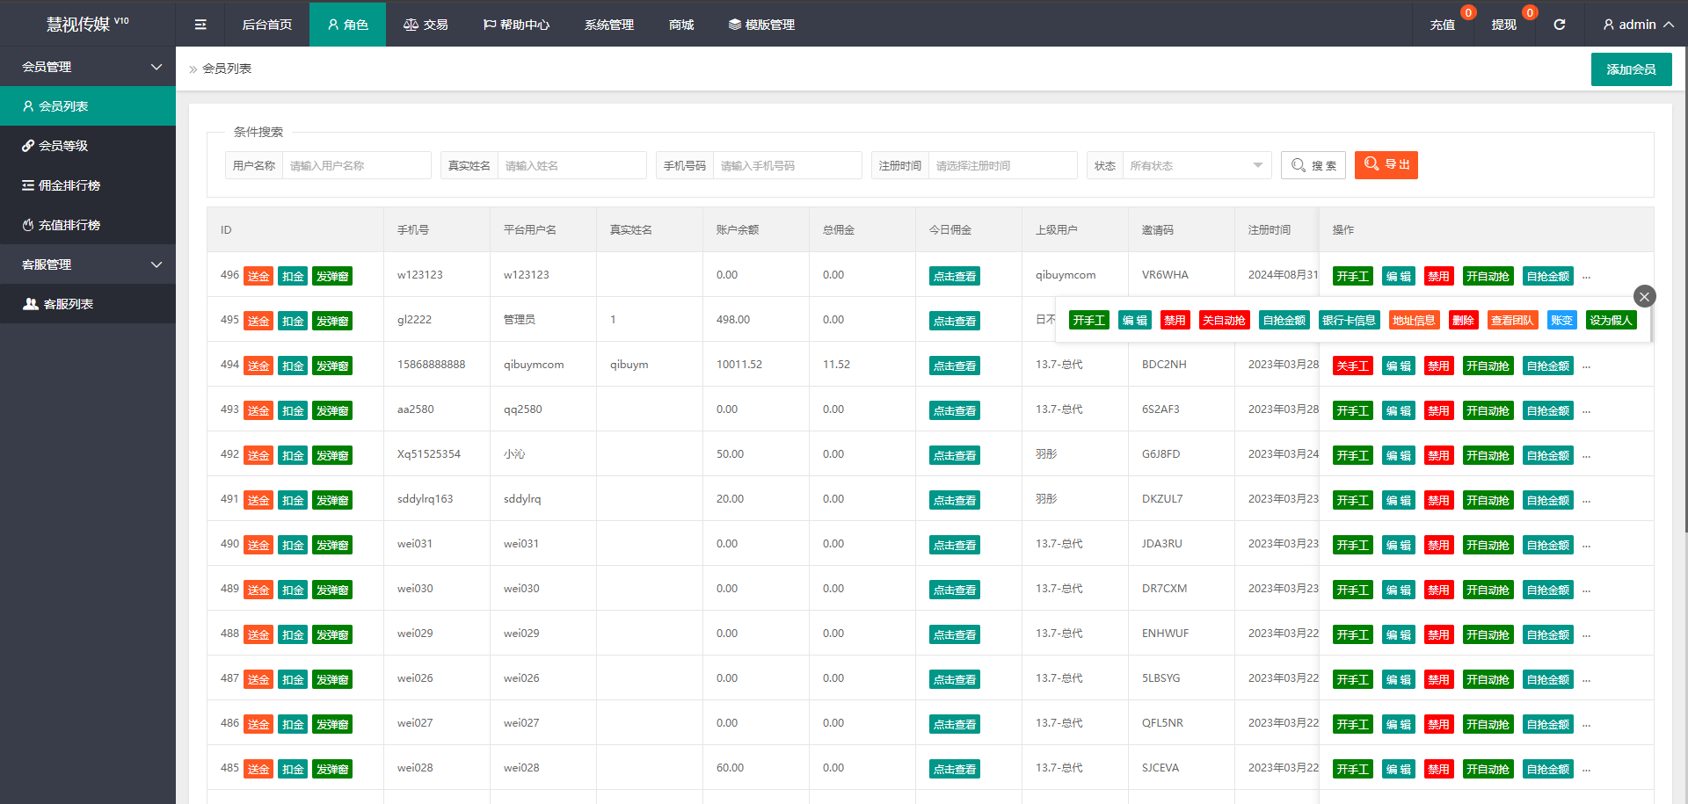This screenshot has width=1688, height=804.
Task: Toggle 禁用 for user w123123
Action: click(1438, 277)
